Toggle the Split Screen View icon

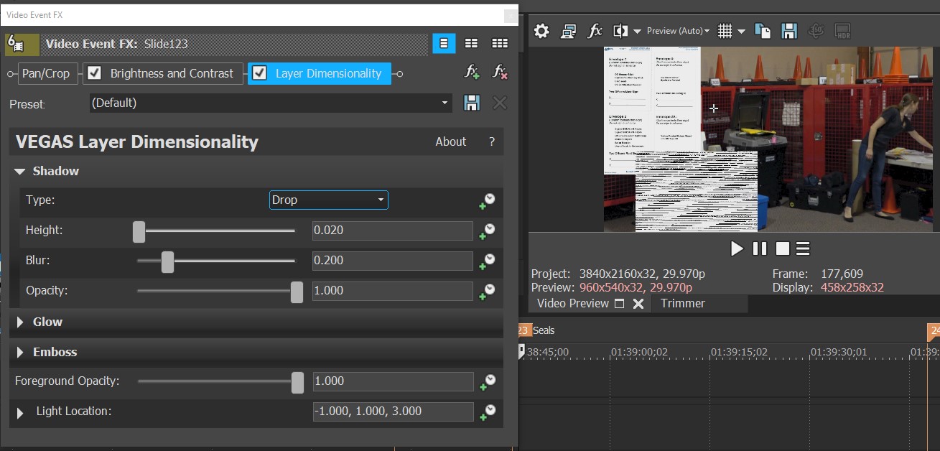coord(620,31)
